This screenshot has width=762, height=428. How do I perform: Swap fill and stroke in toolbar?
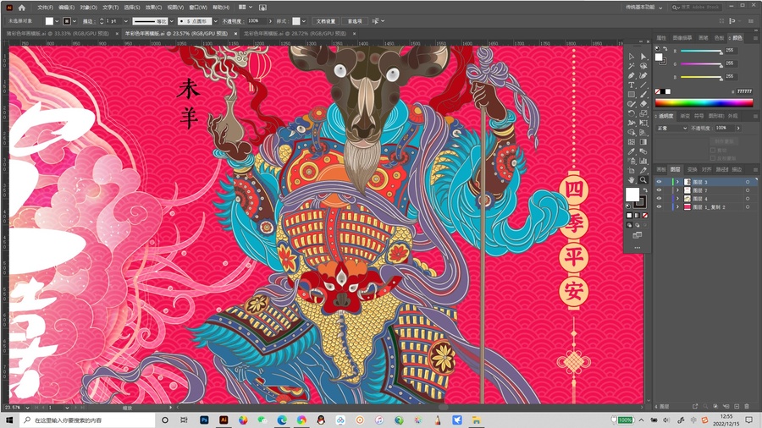click(645, 190)
